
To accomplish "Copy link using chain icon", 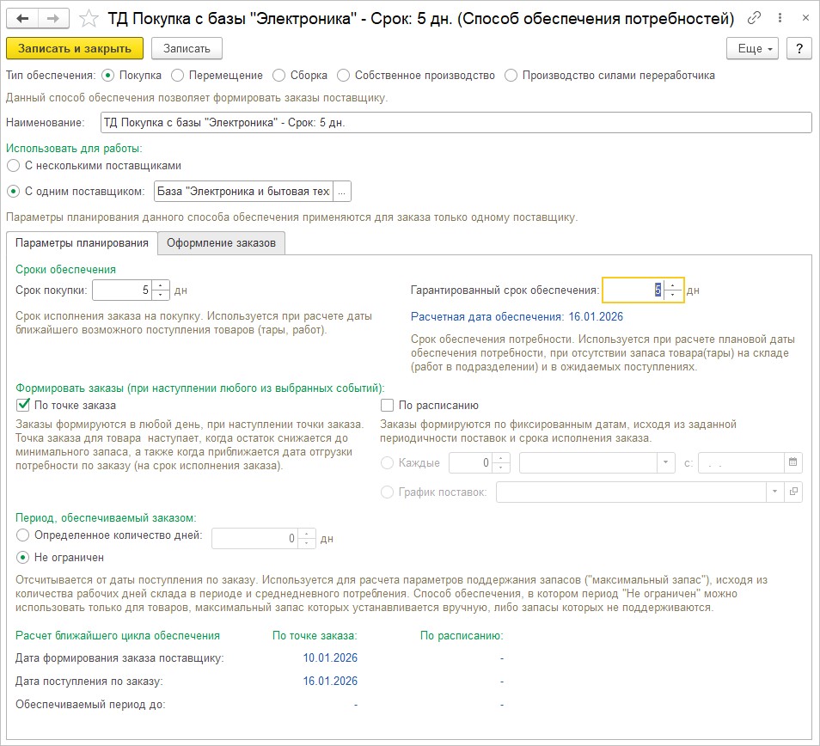I will pyautogui.click(x=755, y=18).
